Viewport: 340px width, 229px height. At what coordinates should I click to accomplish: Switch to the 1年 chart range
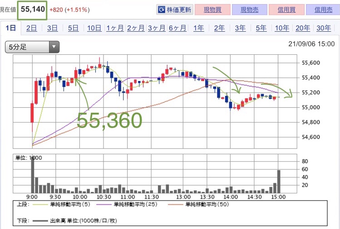(199, 28)
